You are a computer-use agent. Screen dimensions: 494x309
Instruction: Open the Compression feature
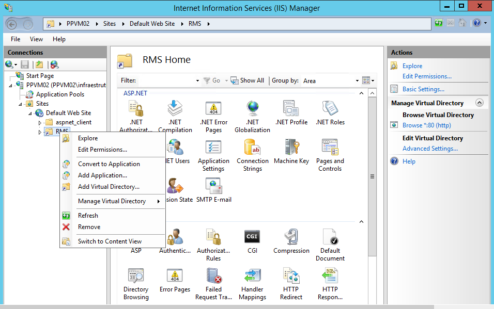point(291,241)
